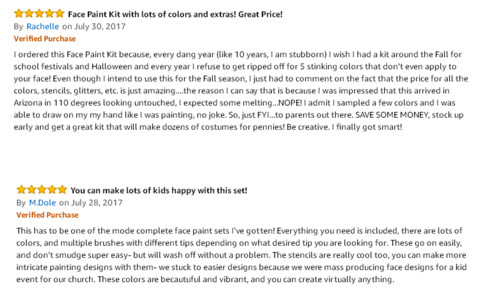Click fifth star of Rachelle's review rating
Screen dimensions: 479x300
pos(60,14)
